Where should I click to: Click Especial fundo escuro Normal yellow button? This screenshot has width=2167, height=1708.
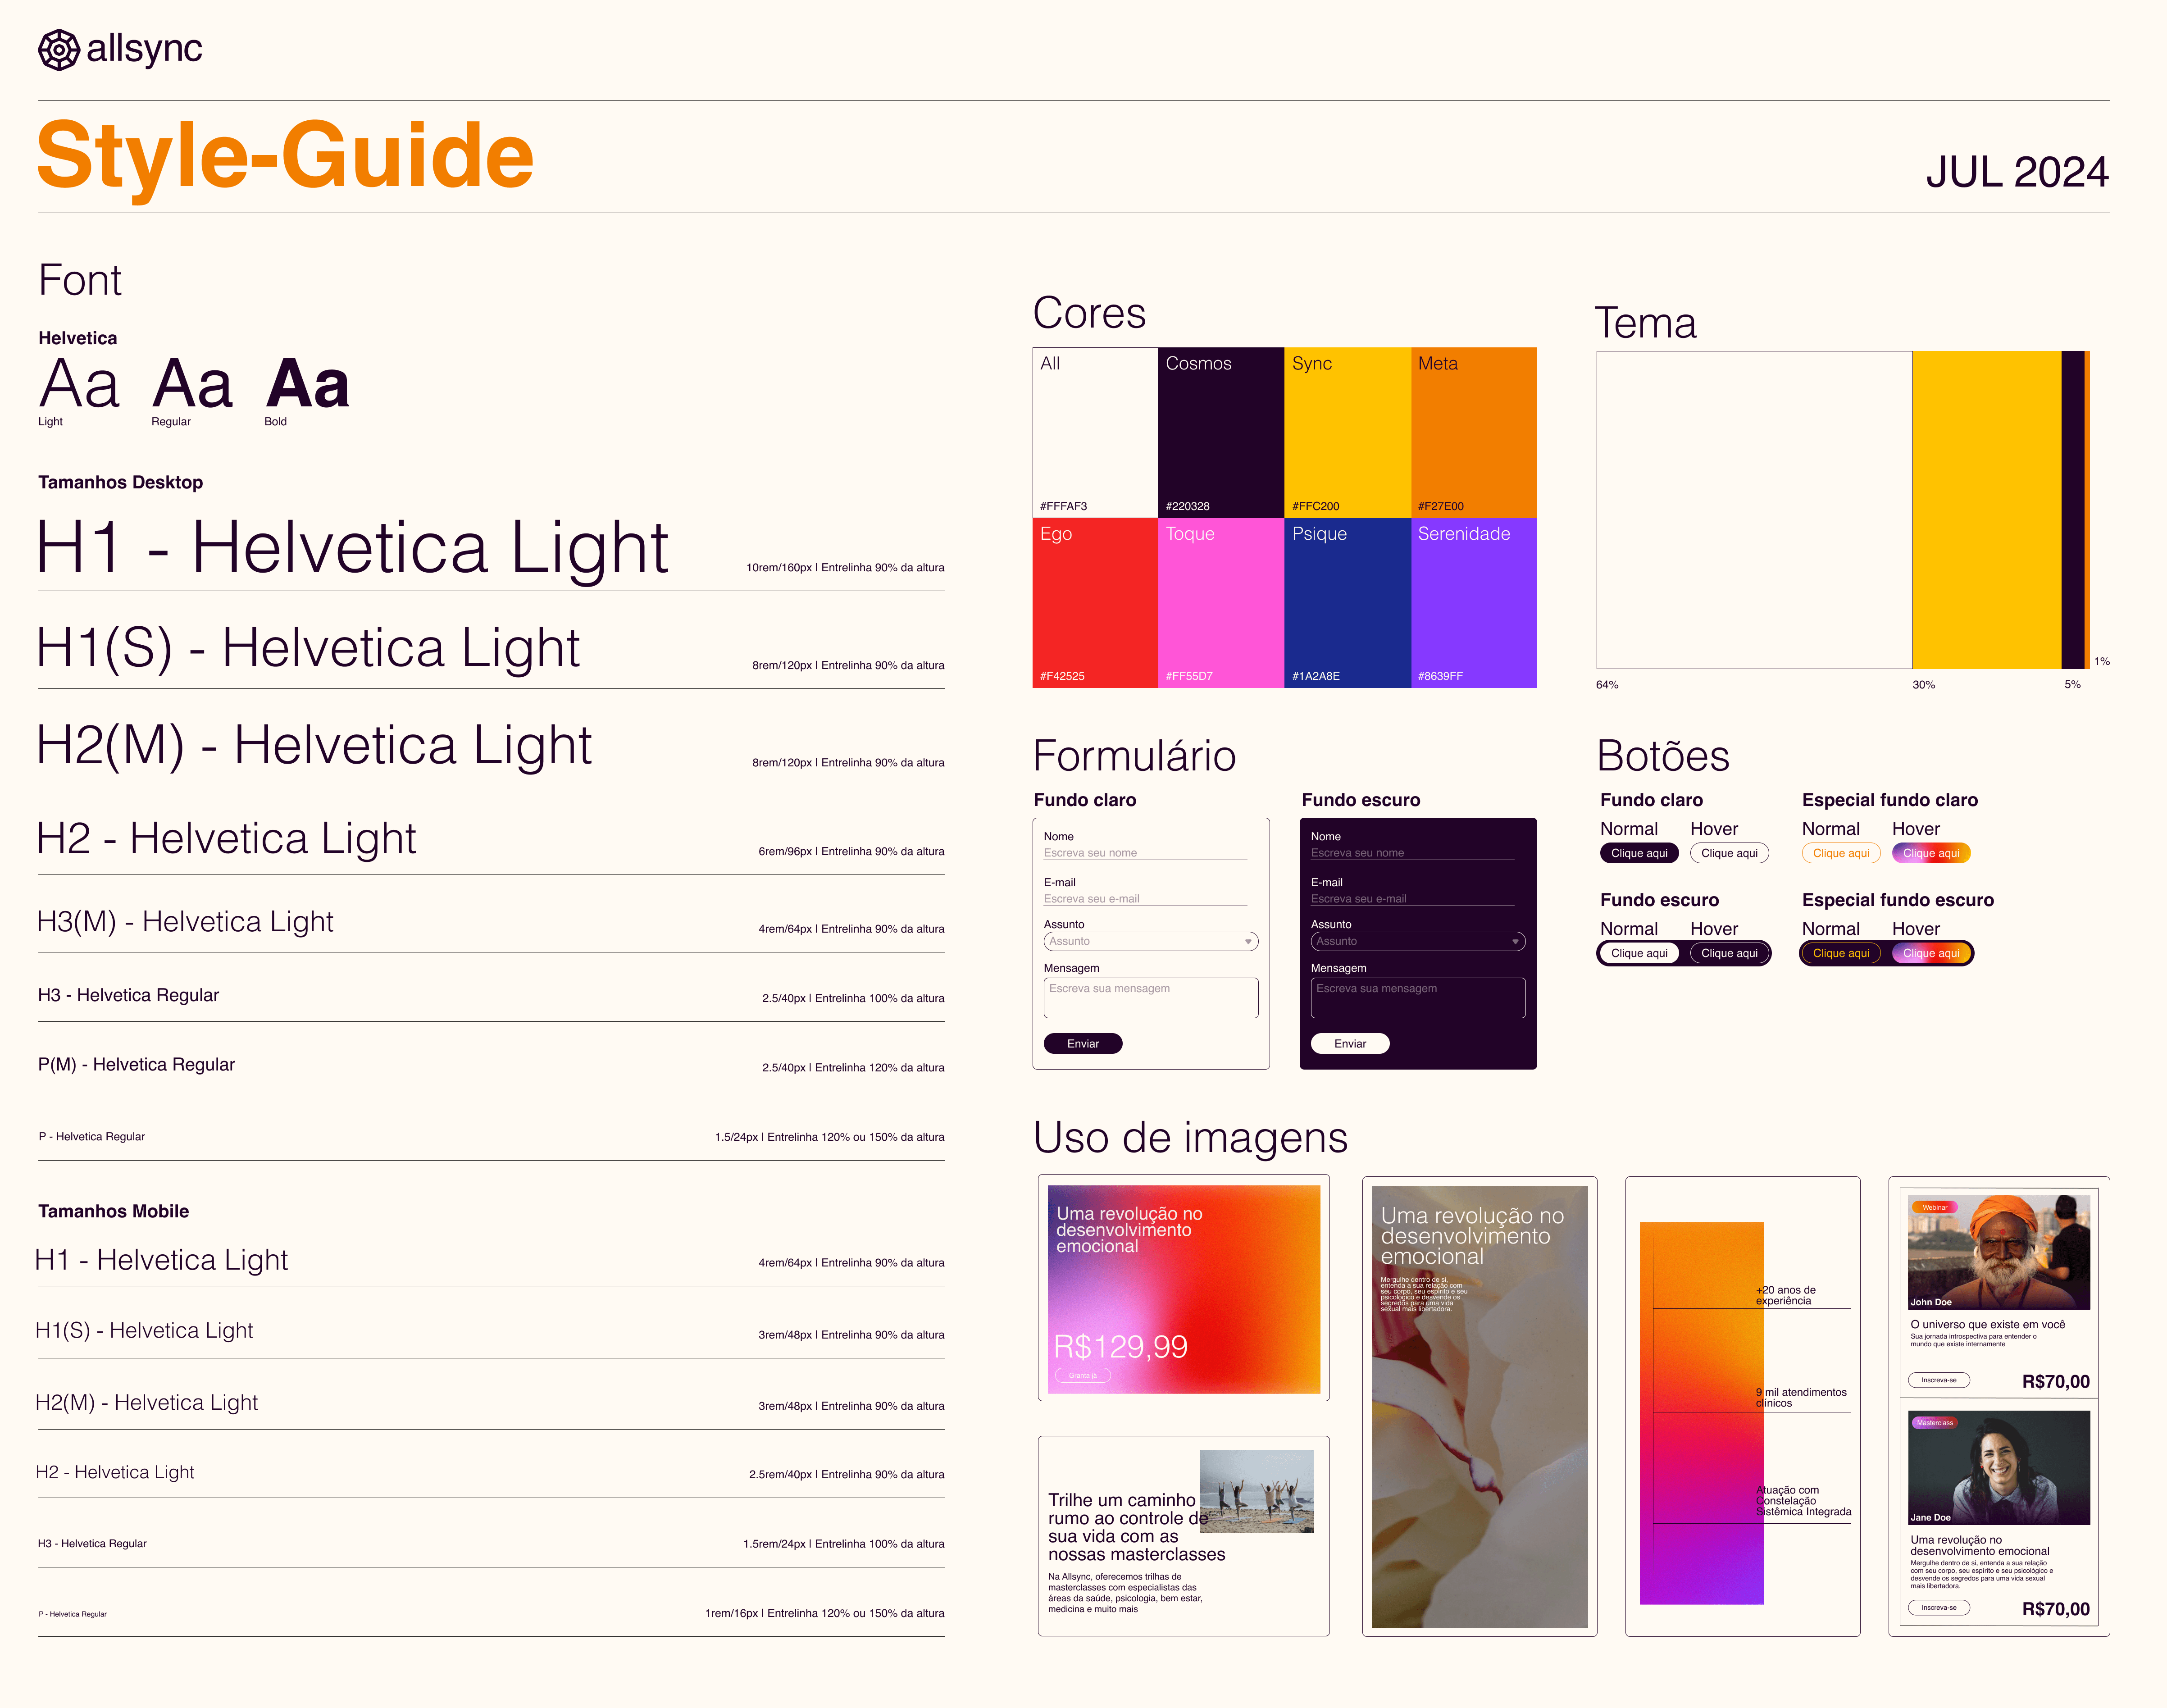coord(1840,953)
